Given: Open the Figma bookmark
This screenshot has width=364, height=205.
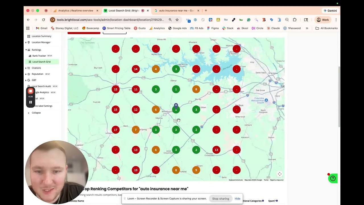Looking at the screenshot, I should click(x=213, y=28).
